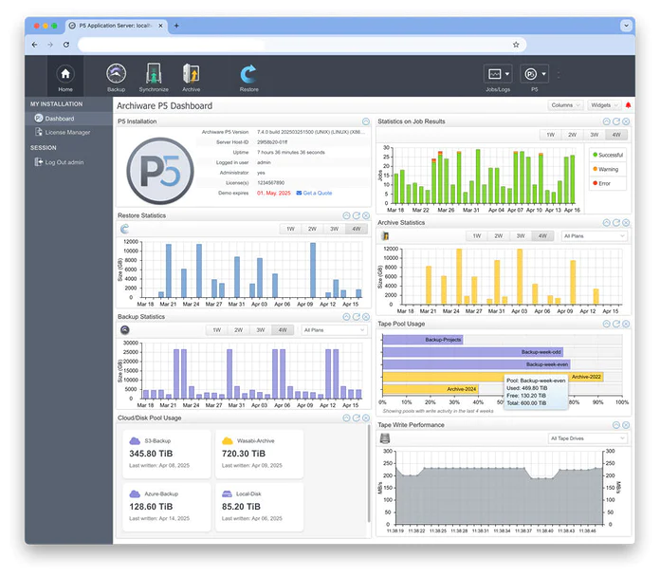Expand the All Tape Drives dropdown
660x577 pixels.
click(x=588, y=438)
